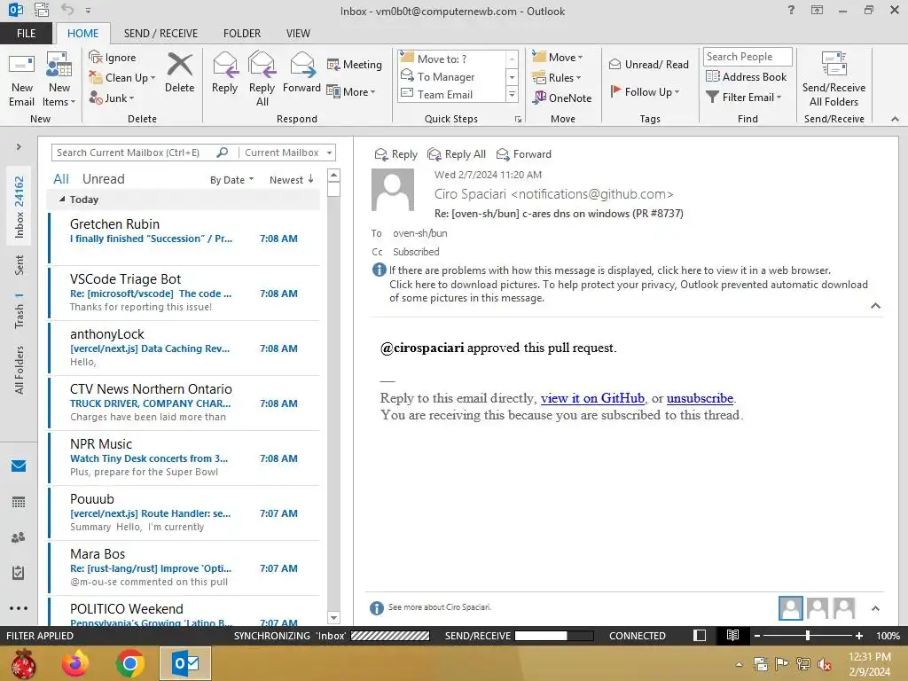Click the zoom in plus button
The width and height of the screenshot is (908, 681).
coord(858,635)
